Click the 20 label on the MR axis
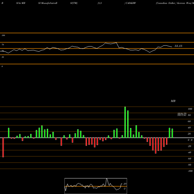This screenshot has width=194, height=194. coord(189,134)
